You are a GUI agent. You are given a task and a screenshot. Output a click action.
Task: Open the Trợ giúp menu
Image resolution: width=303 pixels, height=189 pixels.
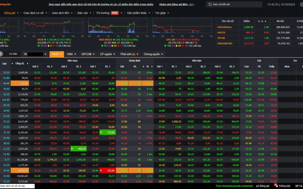(x=161, y=13)
